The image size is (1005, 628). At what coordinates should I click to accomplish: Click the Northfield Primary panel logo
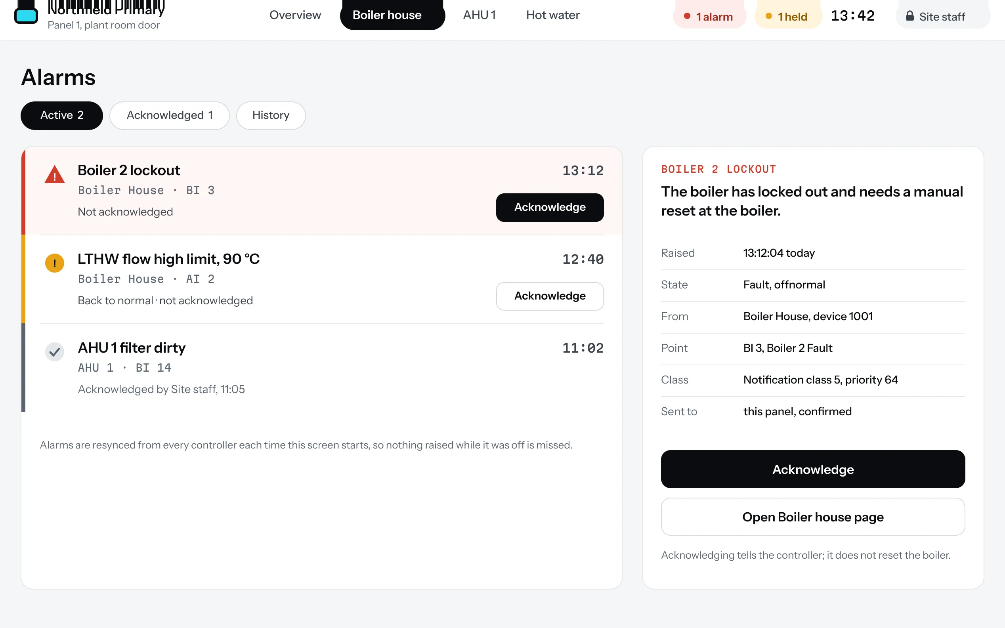tap(26, 12)
